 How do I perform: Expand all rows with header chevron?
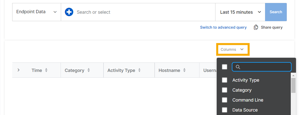tap(18, 70)
